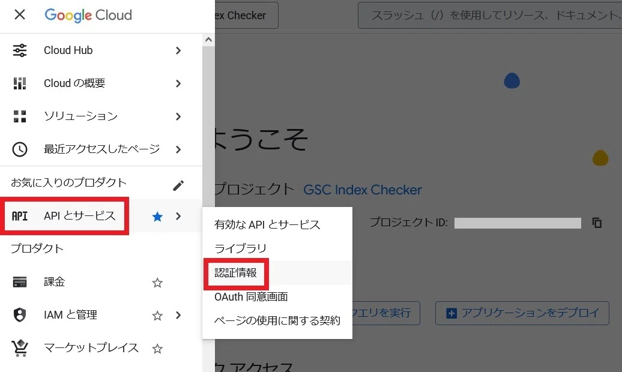This screenshot has height=372, width=622.
Task: Click the sidebar scrollbar up arrow
Action: click(x=208, y=40)
